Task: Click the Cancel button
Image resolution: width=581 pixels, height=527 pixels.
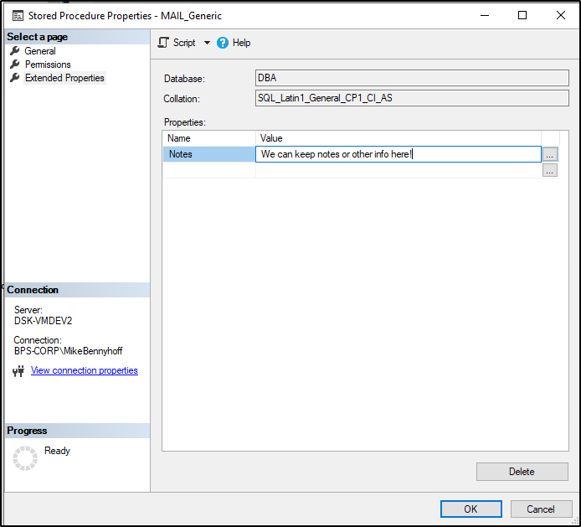Action: coord(541,509)
